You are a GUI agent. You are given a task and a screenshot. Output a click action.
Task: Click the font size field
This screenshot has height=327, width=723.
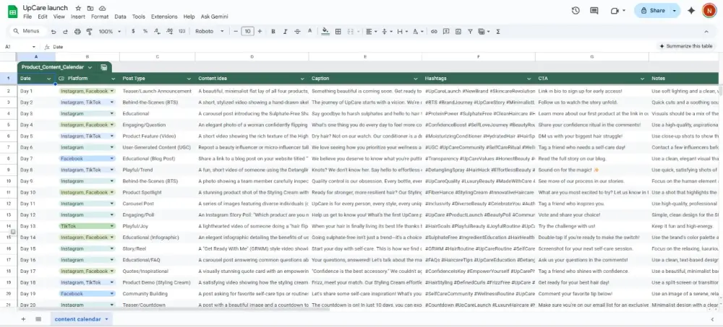point(247,31)
